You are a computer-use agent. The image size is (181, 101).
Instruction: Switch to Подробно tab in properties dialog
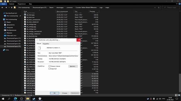[x=46, y=44]
